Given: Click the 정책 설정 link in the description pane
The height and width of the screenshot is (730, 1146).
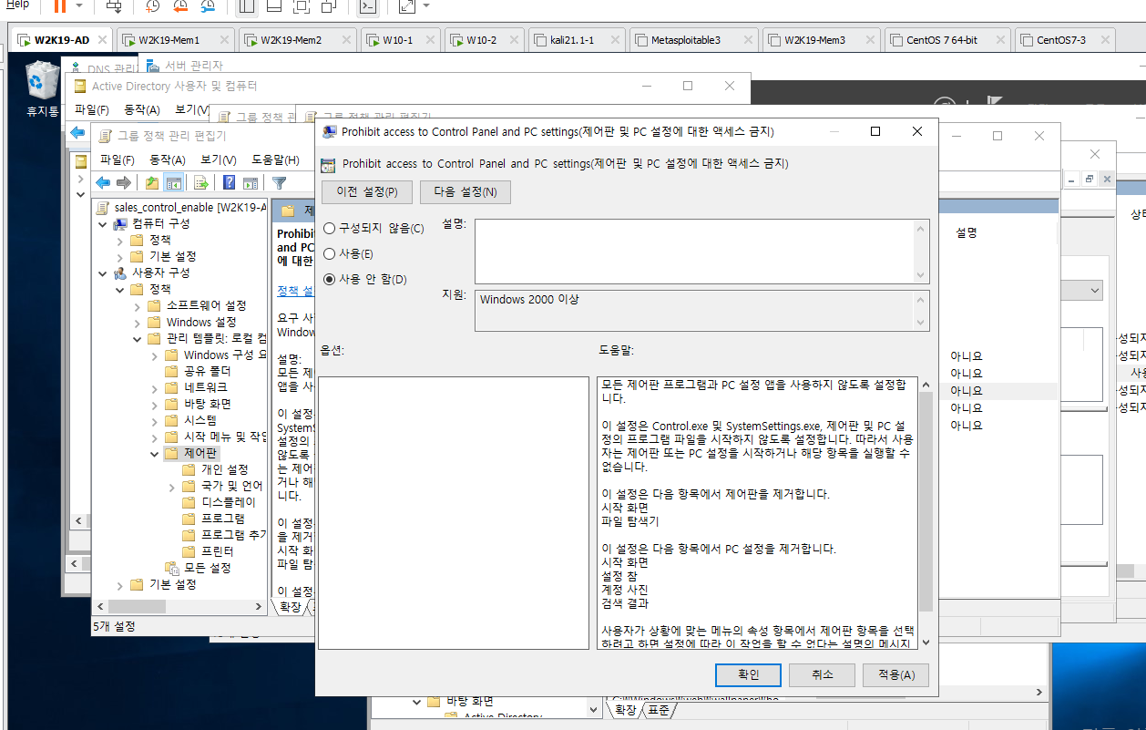Looking at the screenshot, I should (295, 290).
